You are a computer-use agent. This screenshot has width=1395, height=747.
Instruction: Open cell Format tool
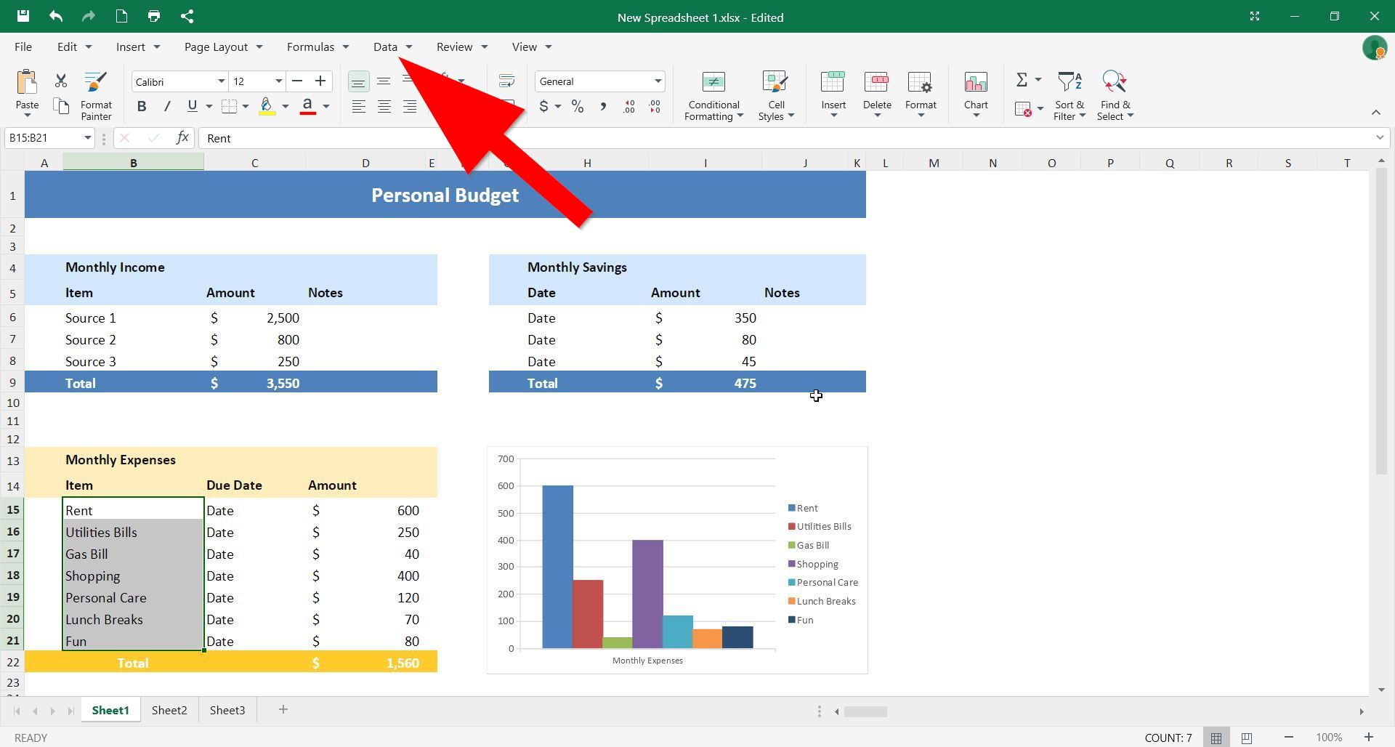click(921, 95)
